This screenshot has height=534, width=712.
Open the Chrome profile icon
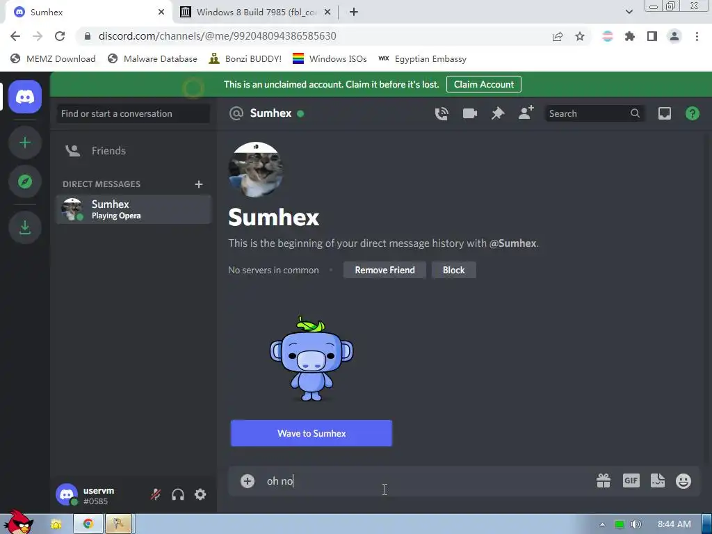coord(674,36)
